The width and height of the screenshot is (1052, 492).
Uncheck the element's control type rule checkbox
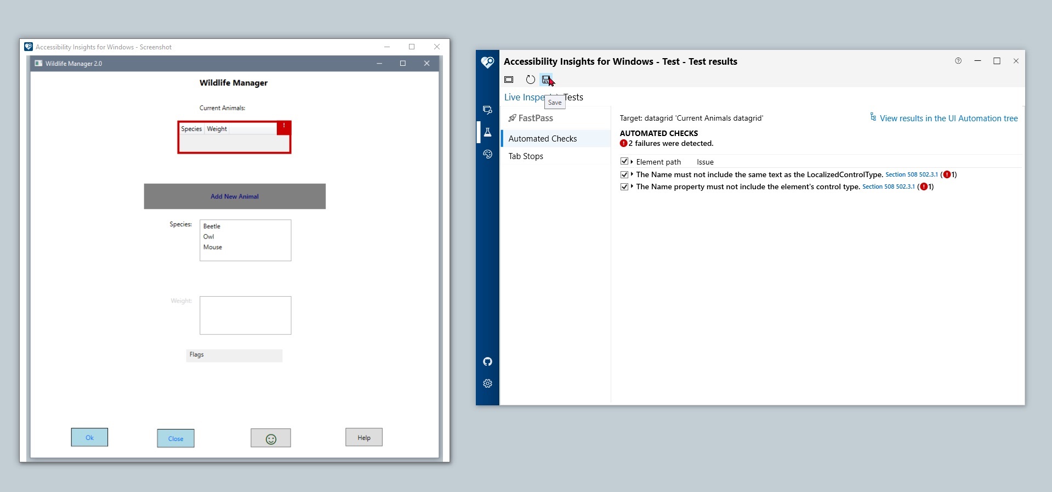click(624, 186)
